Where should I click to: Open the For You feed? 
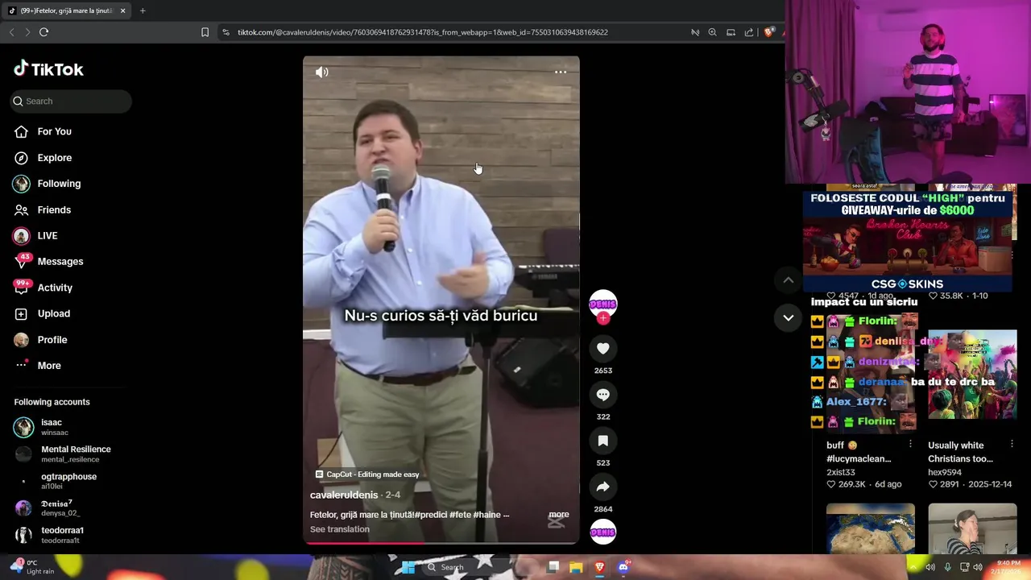click(43, 131)
